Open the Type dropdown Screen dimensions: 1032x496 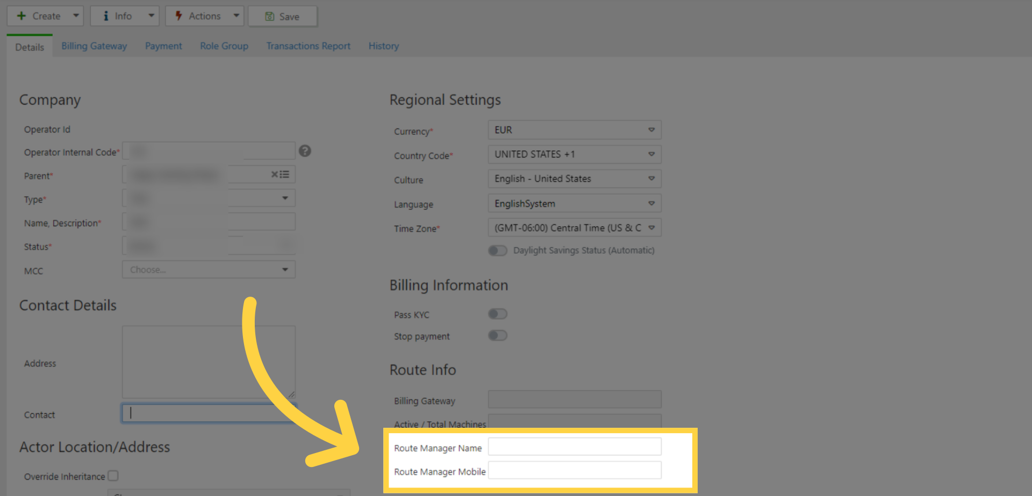coord(209,198)
